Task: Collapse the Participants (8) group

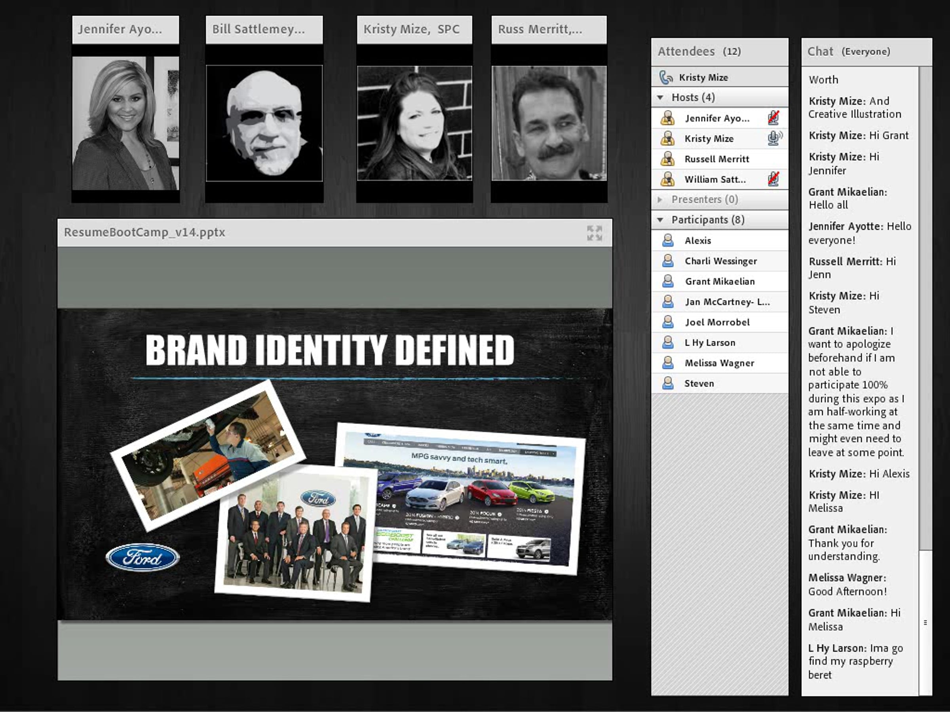Action: (x=661, y=220)
